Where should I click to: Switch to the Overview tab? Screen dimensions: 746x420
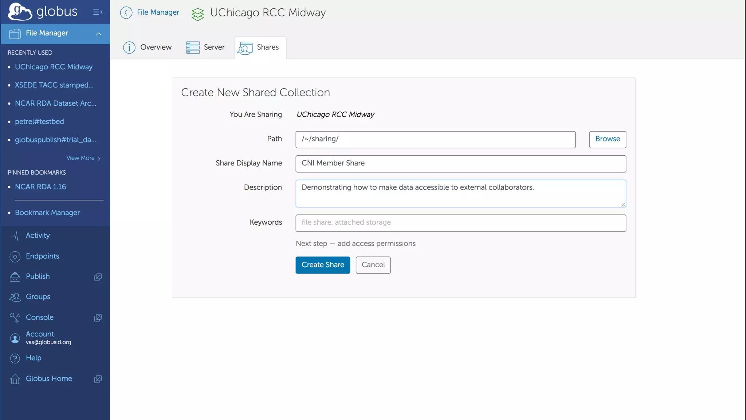pyautogui.click(x=148, y=47)
